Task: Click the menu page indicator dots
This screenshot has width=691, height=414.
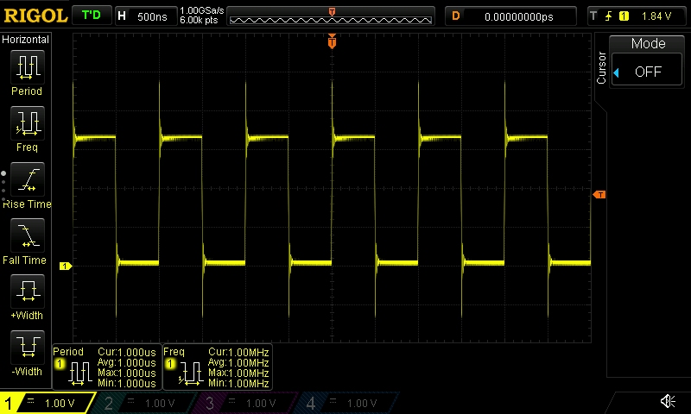Action: pos(3,185)
